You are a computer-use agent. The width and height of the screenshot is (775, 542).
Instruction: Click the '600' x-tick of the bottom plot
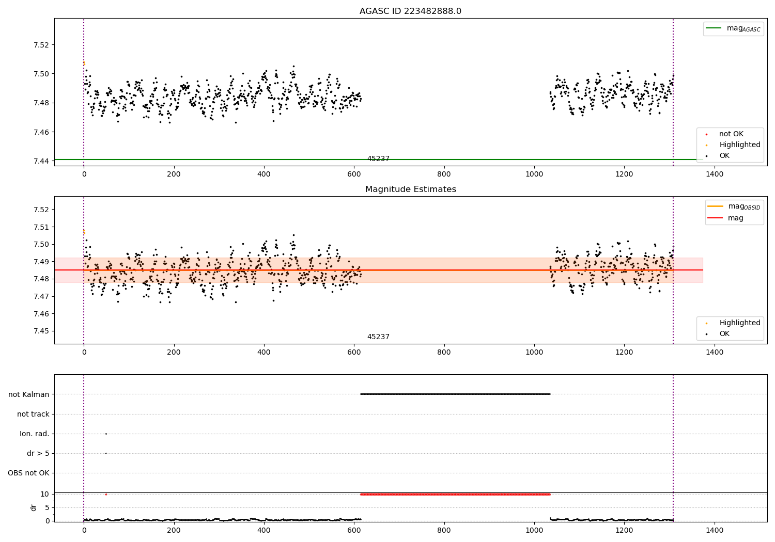pyautogui.click(x=354, y=530)
